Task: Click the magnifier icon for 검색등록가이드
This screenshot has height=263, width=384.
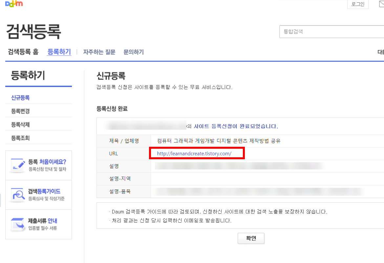Action: coord(18,195)
